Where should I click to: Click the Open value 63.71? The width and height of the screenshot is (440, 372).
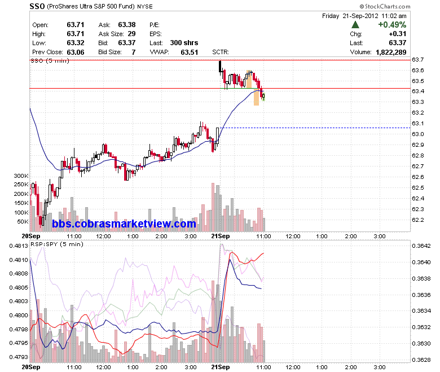[76, 25]
